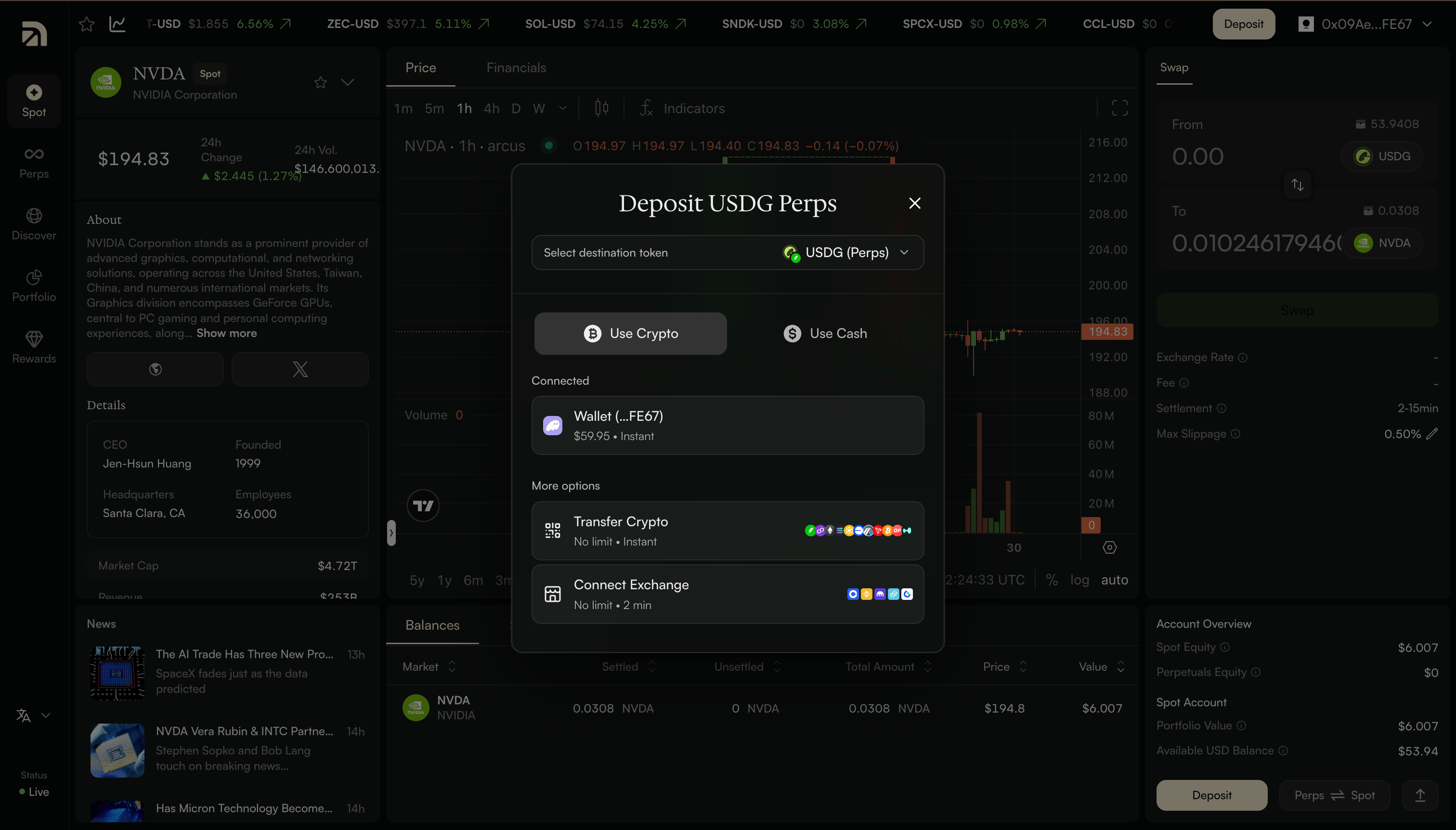Open the NVDA token selector in To

[x=1382, y=244]
